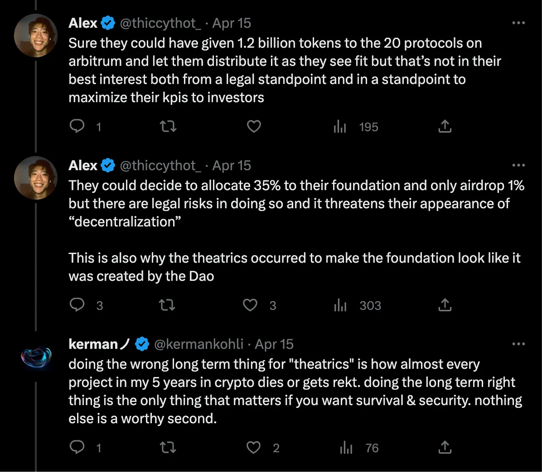Retweet Alex's tweet about decentralization theatrics
542x472 pixels.
tap(167, 305)
